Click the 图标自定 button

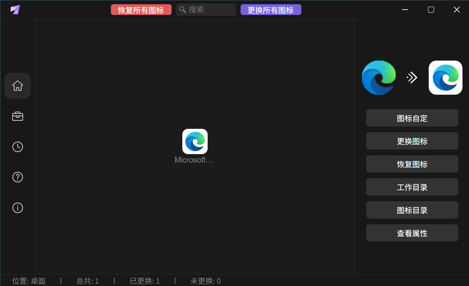(x=412, y=118)
